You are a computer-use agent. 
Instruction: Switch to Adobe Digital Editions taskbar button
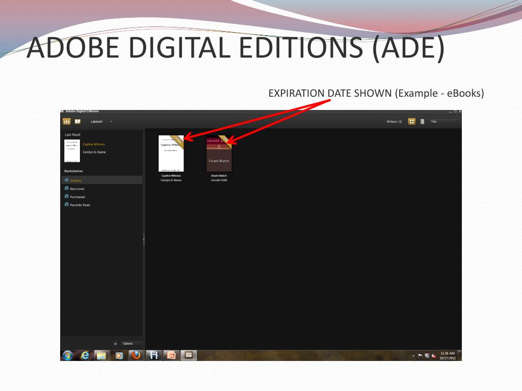pyautogui.click(x=189, y=355)
